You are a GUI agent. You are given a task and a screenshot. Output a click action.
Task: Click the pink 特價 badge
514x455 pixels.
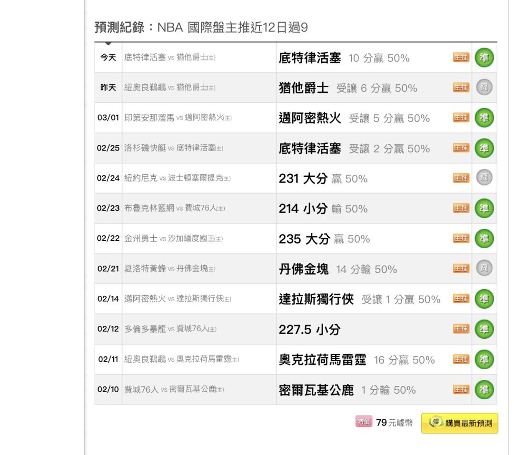coord(364,422)
